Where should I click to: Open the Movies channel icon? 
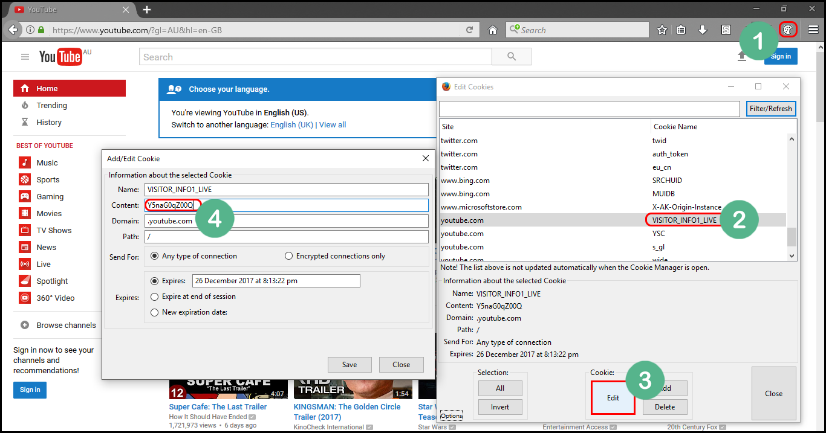click(25, 213)
